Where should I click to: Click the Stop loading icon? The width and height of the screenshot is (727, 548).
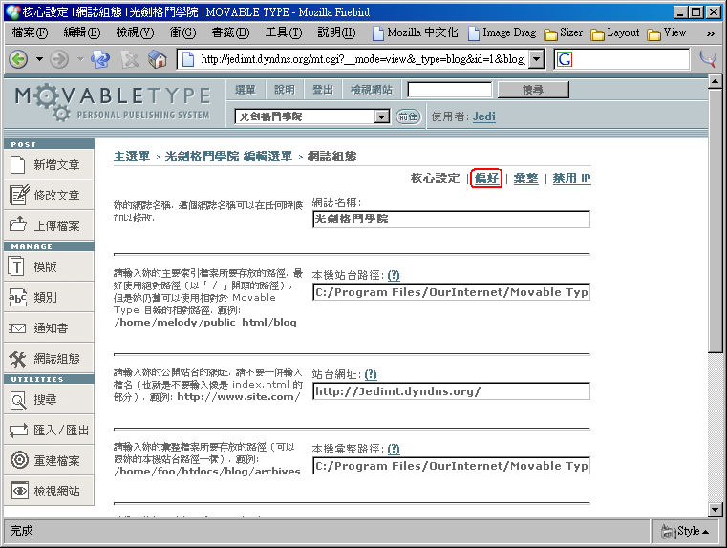coord(129,59)
